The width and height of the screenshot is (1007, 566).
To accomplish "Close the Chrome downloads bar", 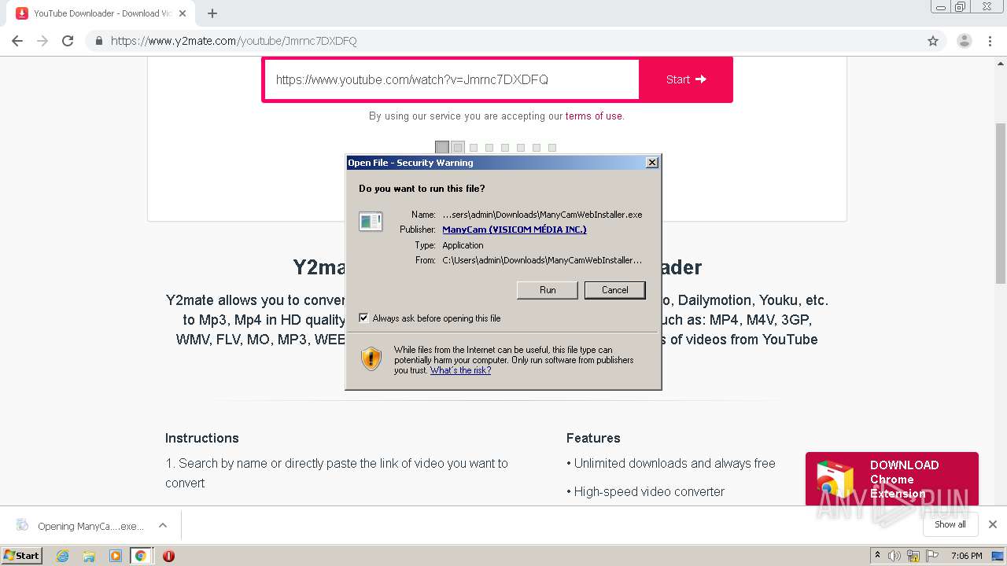I will [x=993, y=524].
